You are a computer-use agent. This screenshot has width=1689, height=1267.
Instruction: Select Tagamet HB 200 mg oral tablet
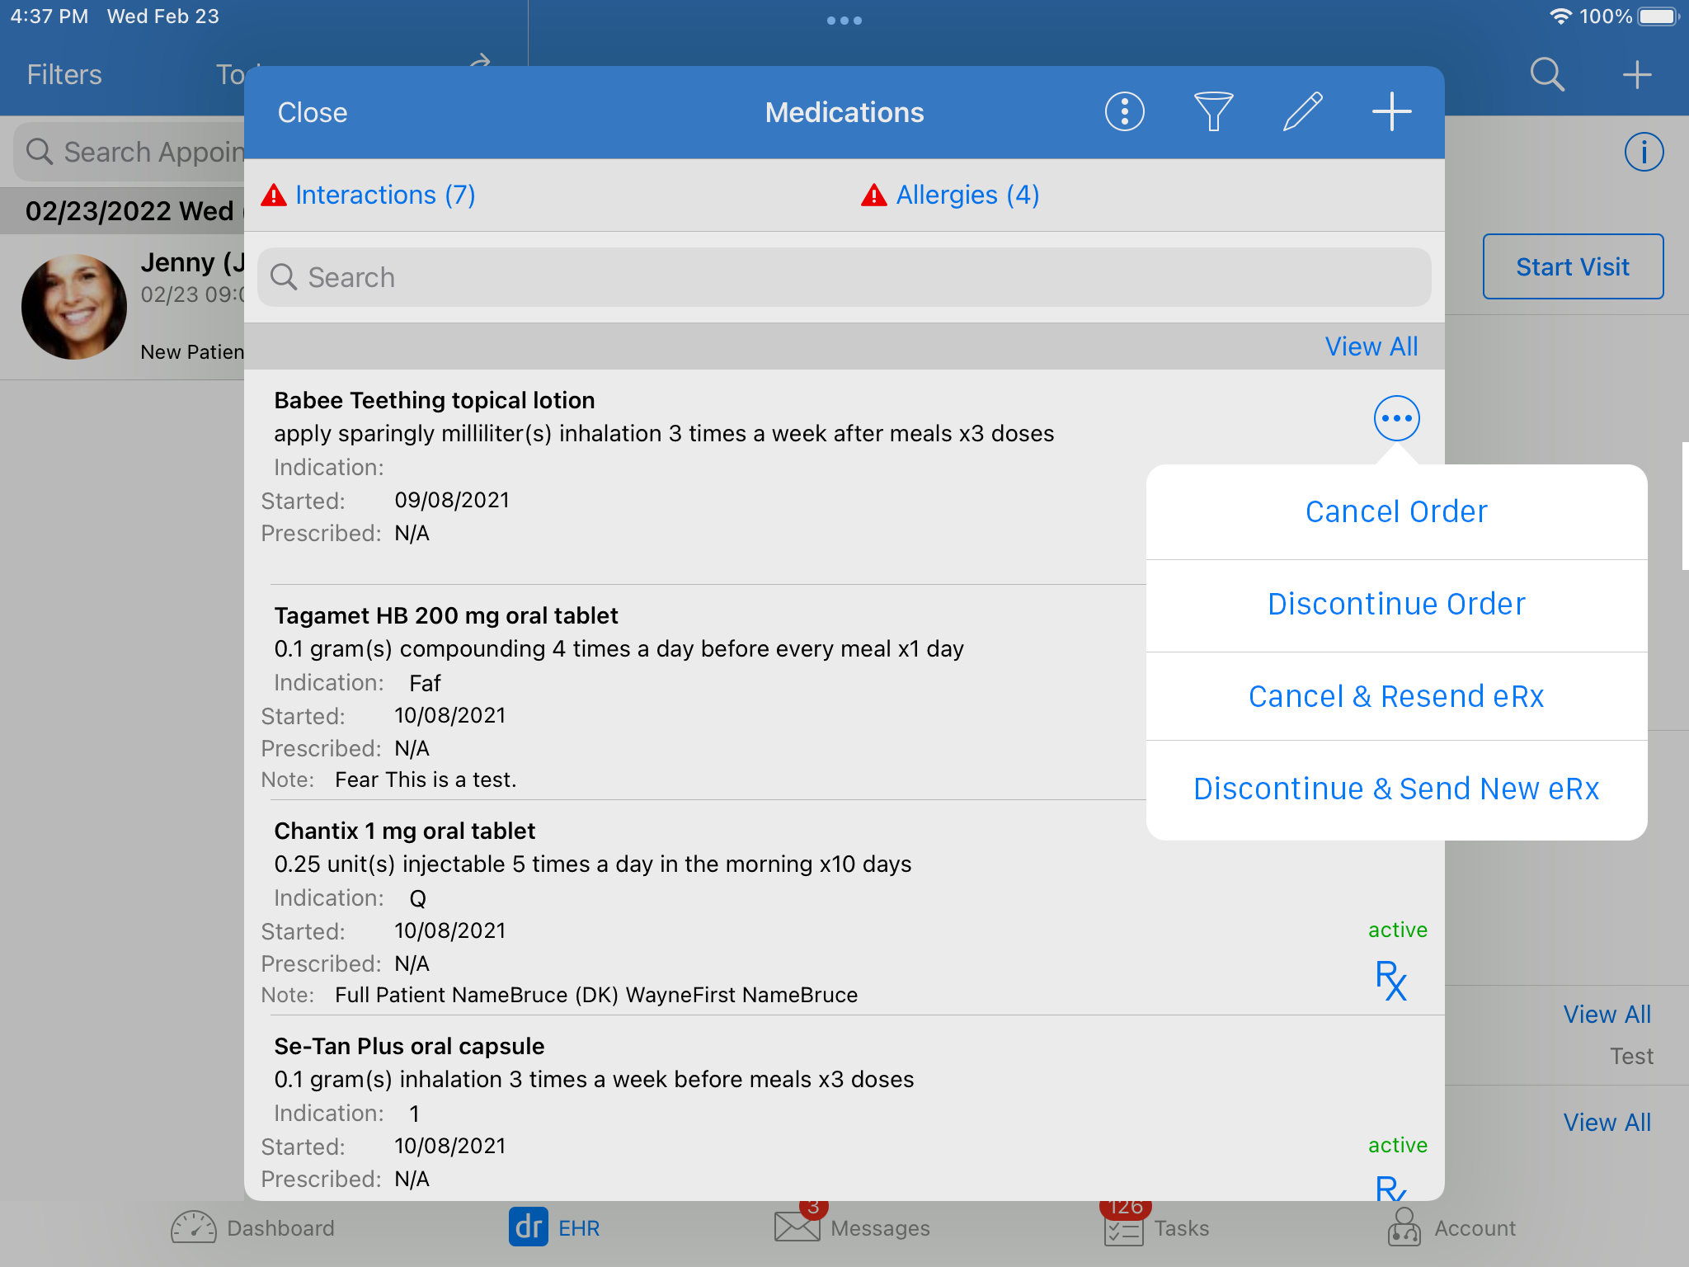[445, 615]
